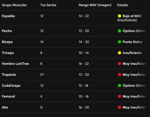Click the Bajo el MAV status text

pyautogui.click(x=132, y=16)
